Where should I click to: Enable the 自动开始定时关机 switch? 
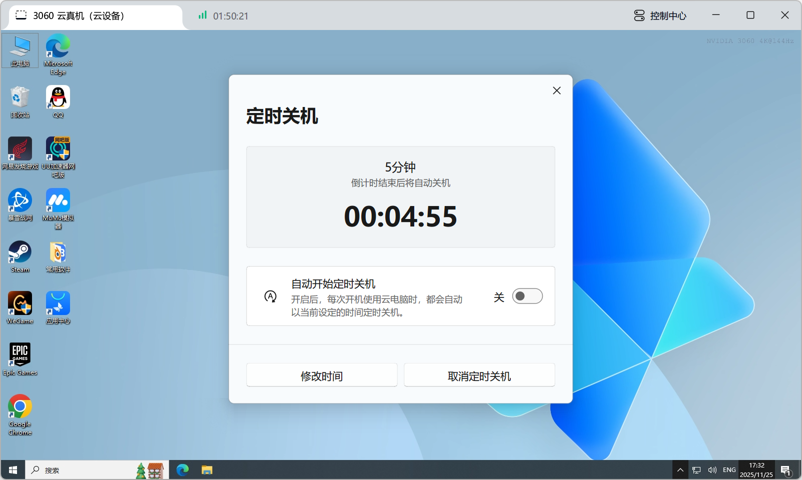click(527, 296)
